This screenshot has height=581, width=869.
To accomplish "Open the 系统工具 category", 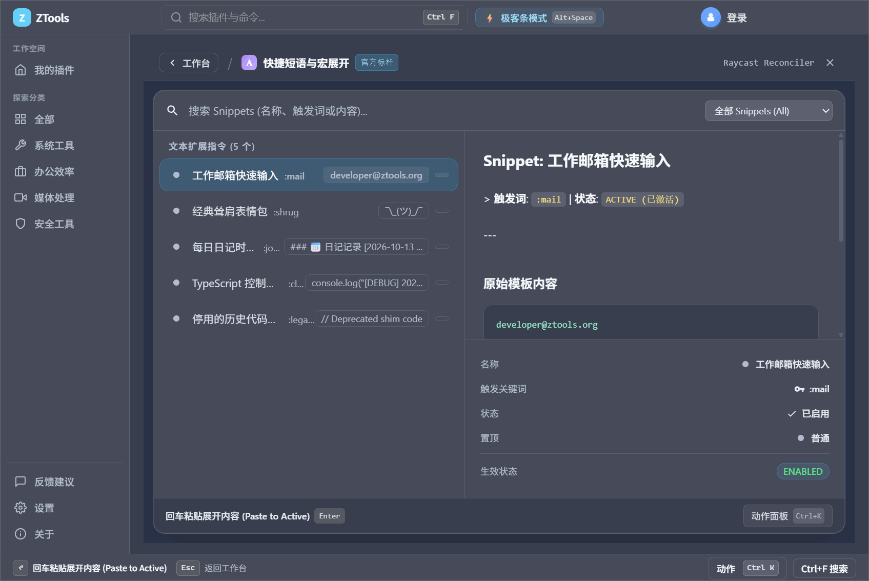I will [x=65, y=146].
